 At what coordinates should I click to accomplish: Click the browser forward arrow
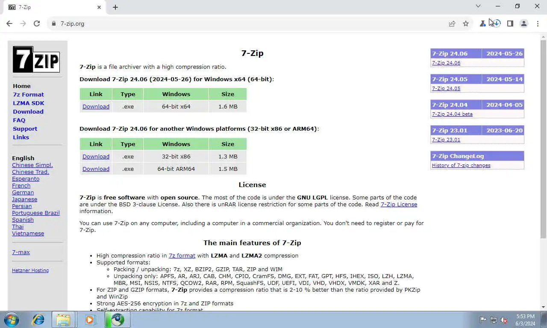click(x=23, y=23)
